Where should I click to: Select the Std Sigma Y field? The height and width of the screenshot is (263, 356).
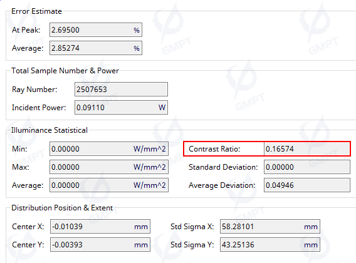pos(270,245)
